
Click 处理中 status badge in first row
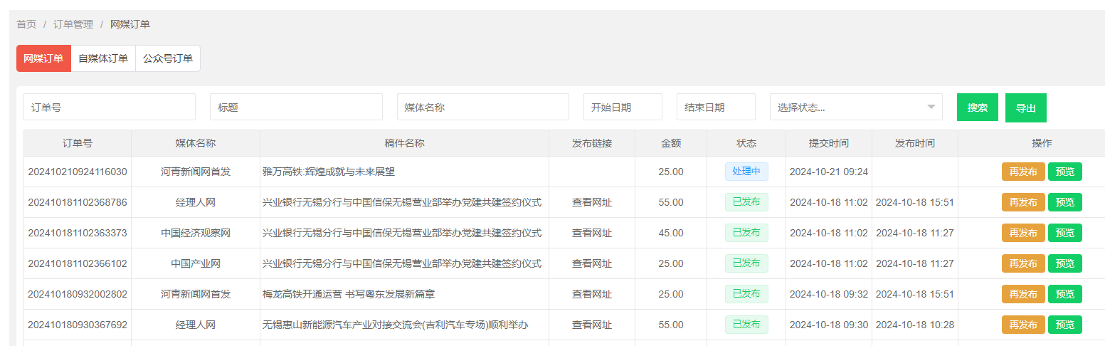(746, 172)
